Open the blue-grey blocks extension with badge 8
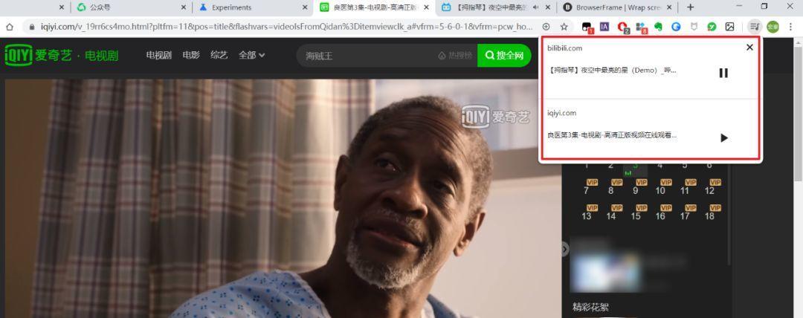The width and height of the screenshot is (803, 318). point(641,27)
